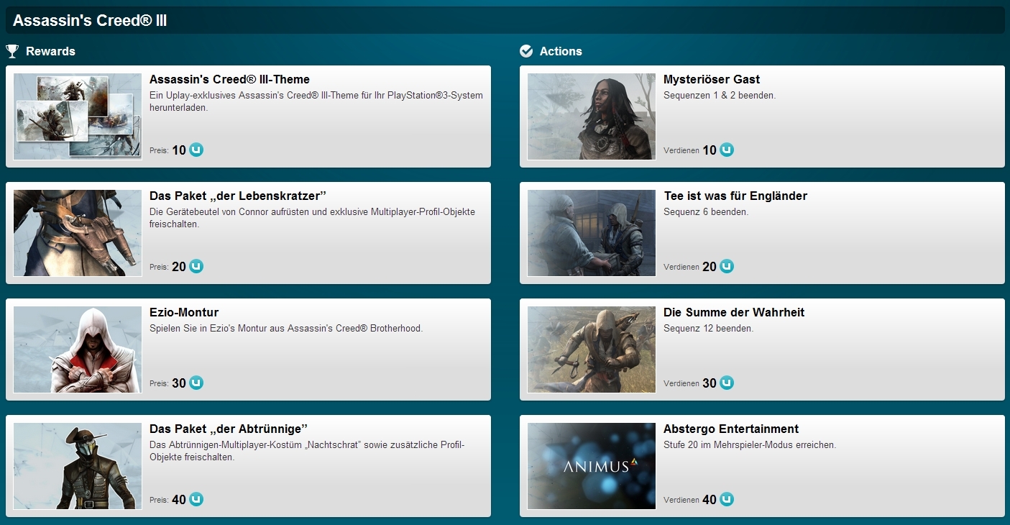
Task: Click the Mysteriöser Gast character image
Action: point(592,117)
